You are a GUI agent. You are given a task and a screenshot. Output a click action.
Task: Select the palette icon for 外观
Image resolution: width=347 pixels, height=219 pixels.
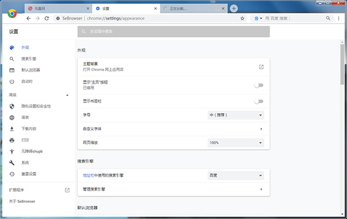point(12,47)
